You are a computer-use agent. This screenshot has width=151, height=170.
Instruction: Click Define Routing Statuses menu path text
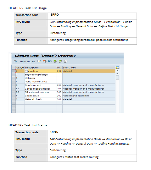click(114, 144)
